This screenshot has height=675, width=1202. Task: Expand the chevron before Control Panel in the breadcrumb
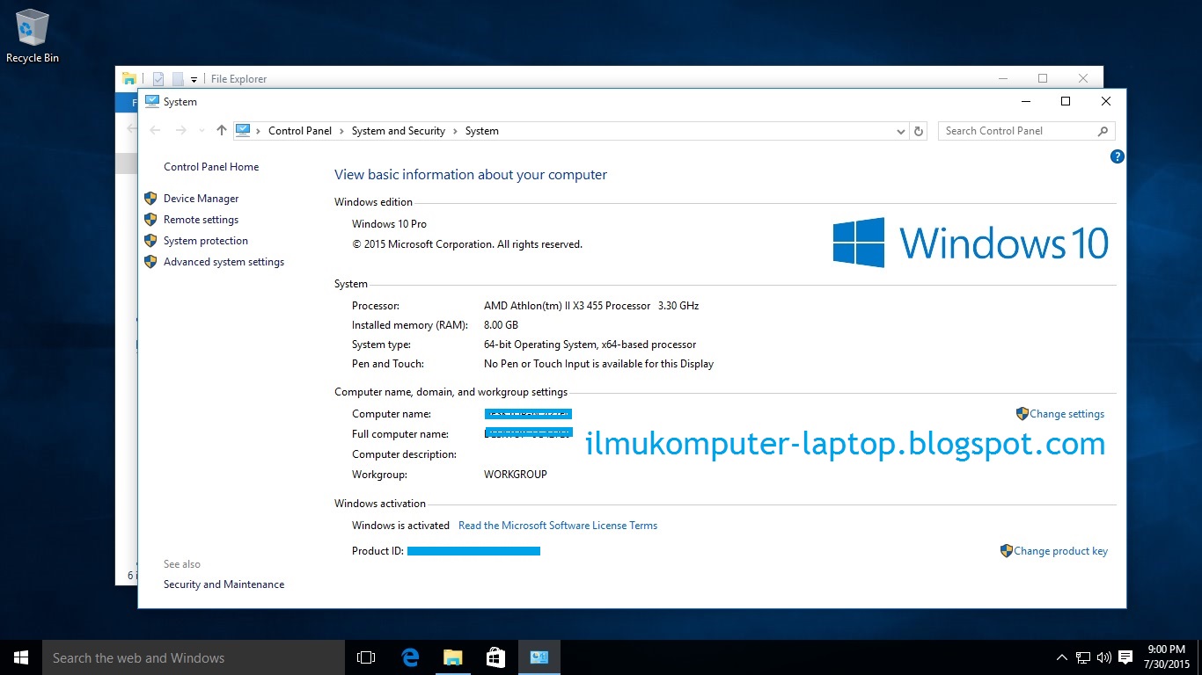260,131
